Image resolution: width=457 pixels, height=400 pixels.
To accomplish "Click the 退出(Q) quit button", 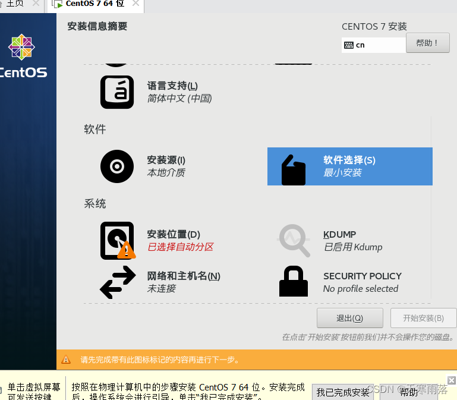I will (350, 318).
